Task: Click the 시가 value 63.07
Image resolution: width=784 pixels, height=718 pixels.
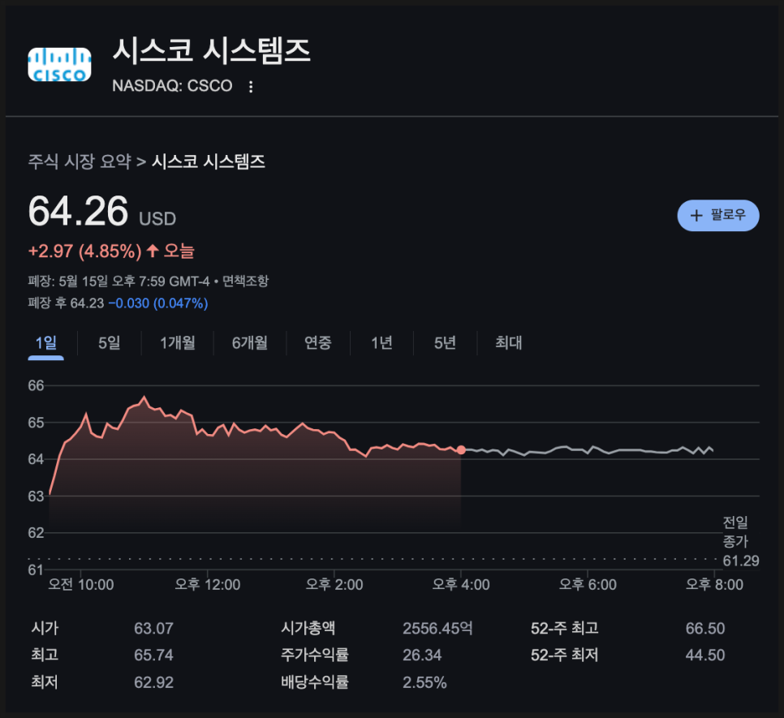Action: tap(153, 628)
